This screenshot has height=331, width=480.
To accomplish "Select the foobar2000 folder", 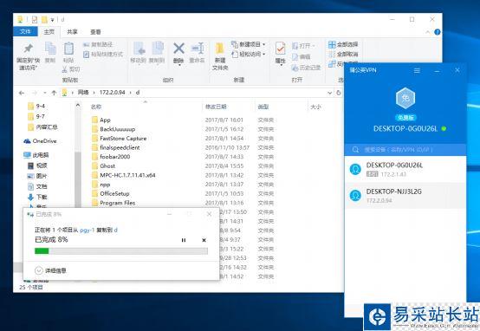I will coord(111,157).
